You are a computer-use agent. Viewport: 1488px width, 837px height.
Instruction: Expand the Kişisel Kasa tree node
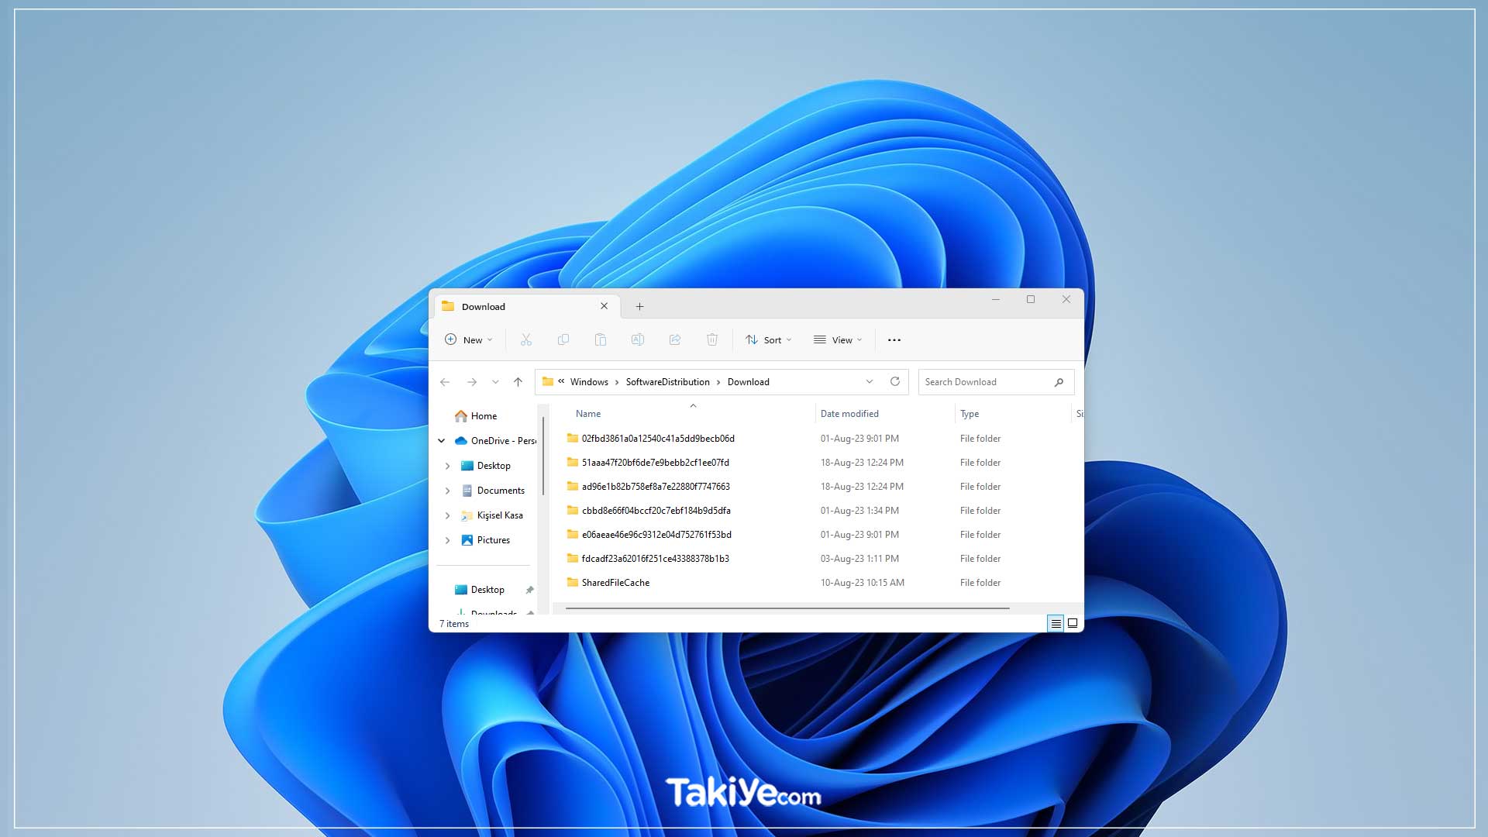click(x=448, y=515)
